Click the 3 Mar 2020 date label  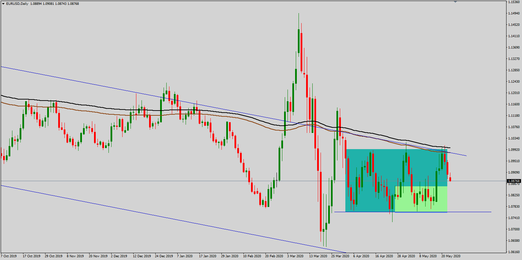pos(295,257)
